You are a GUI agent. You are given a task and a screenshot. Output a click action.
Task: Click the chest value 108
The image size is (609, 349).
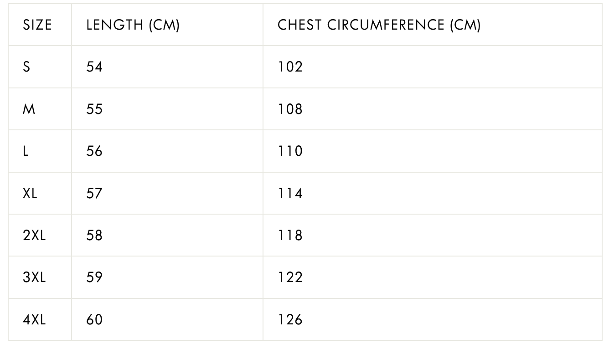click(290, 109)
